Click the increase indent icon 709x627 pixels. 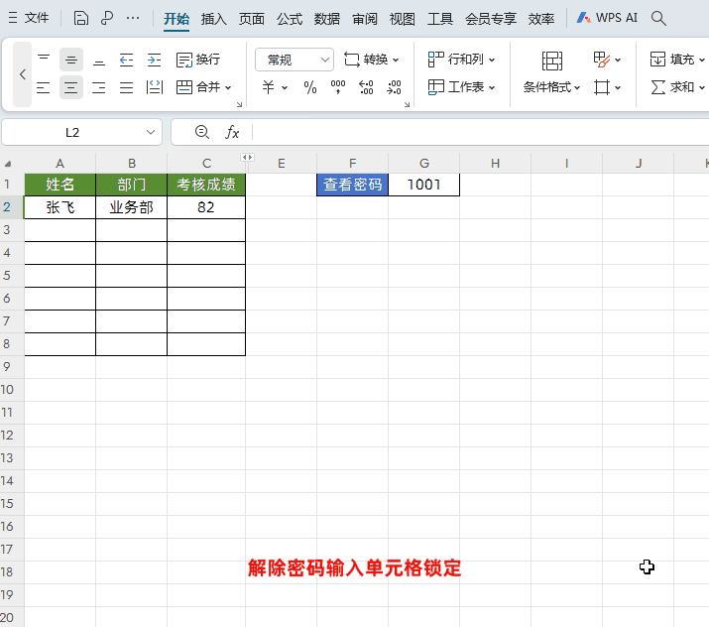pos(154,60)
